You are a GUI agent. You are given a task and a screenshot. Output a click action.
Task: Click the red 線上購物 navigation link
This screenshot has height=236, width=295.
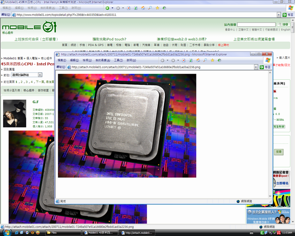(x=223, y=45)
